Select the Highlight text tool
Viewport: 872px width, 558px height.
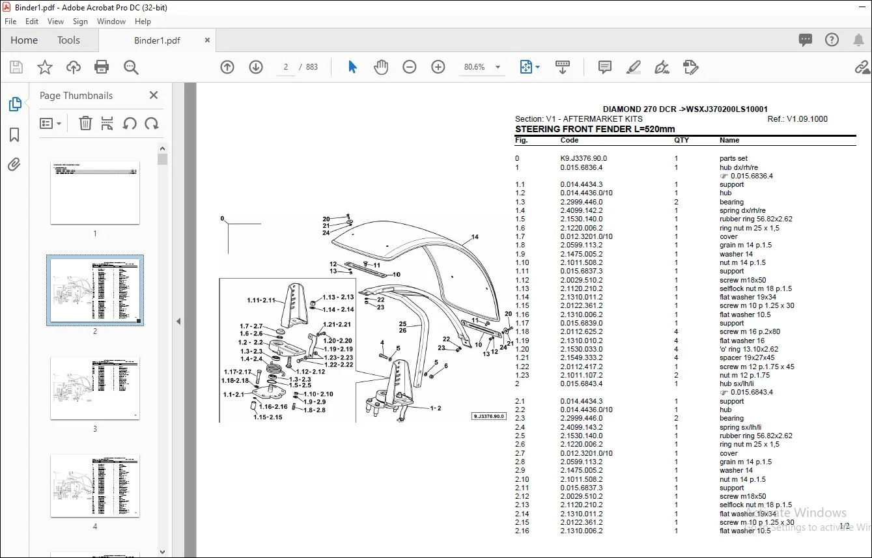633,67
